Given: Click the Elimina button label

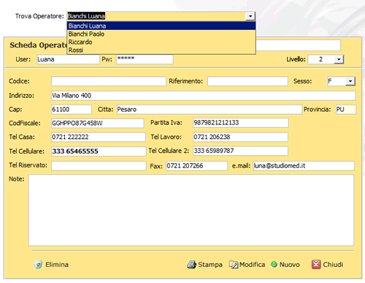Looking at the screenshot, I should pos(57,265).
